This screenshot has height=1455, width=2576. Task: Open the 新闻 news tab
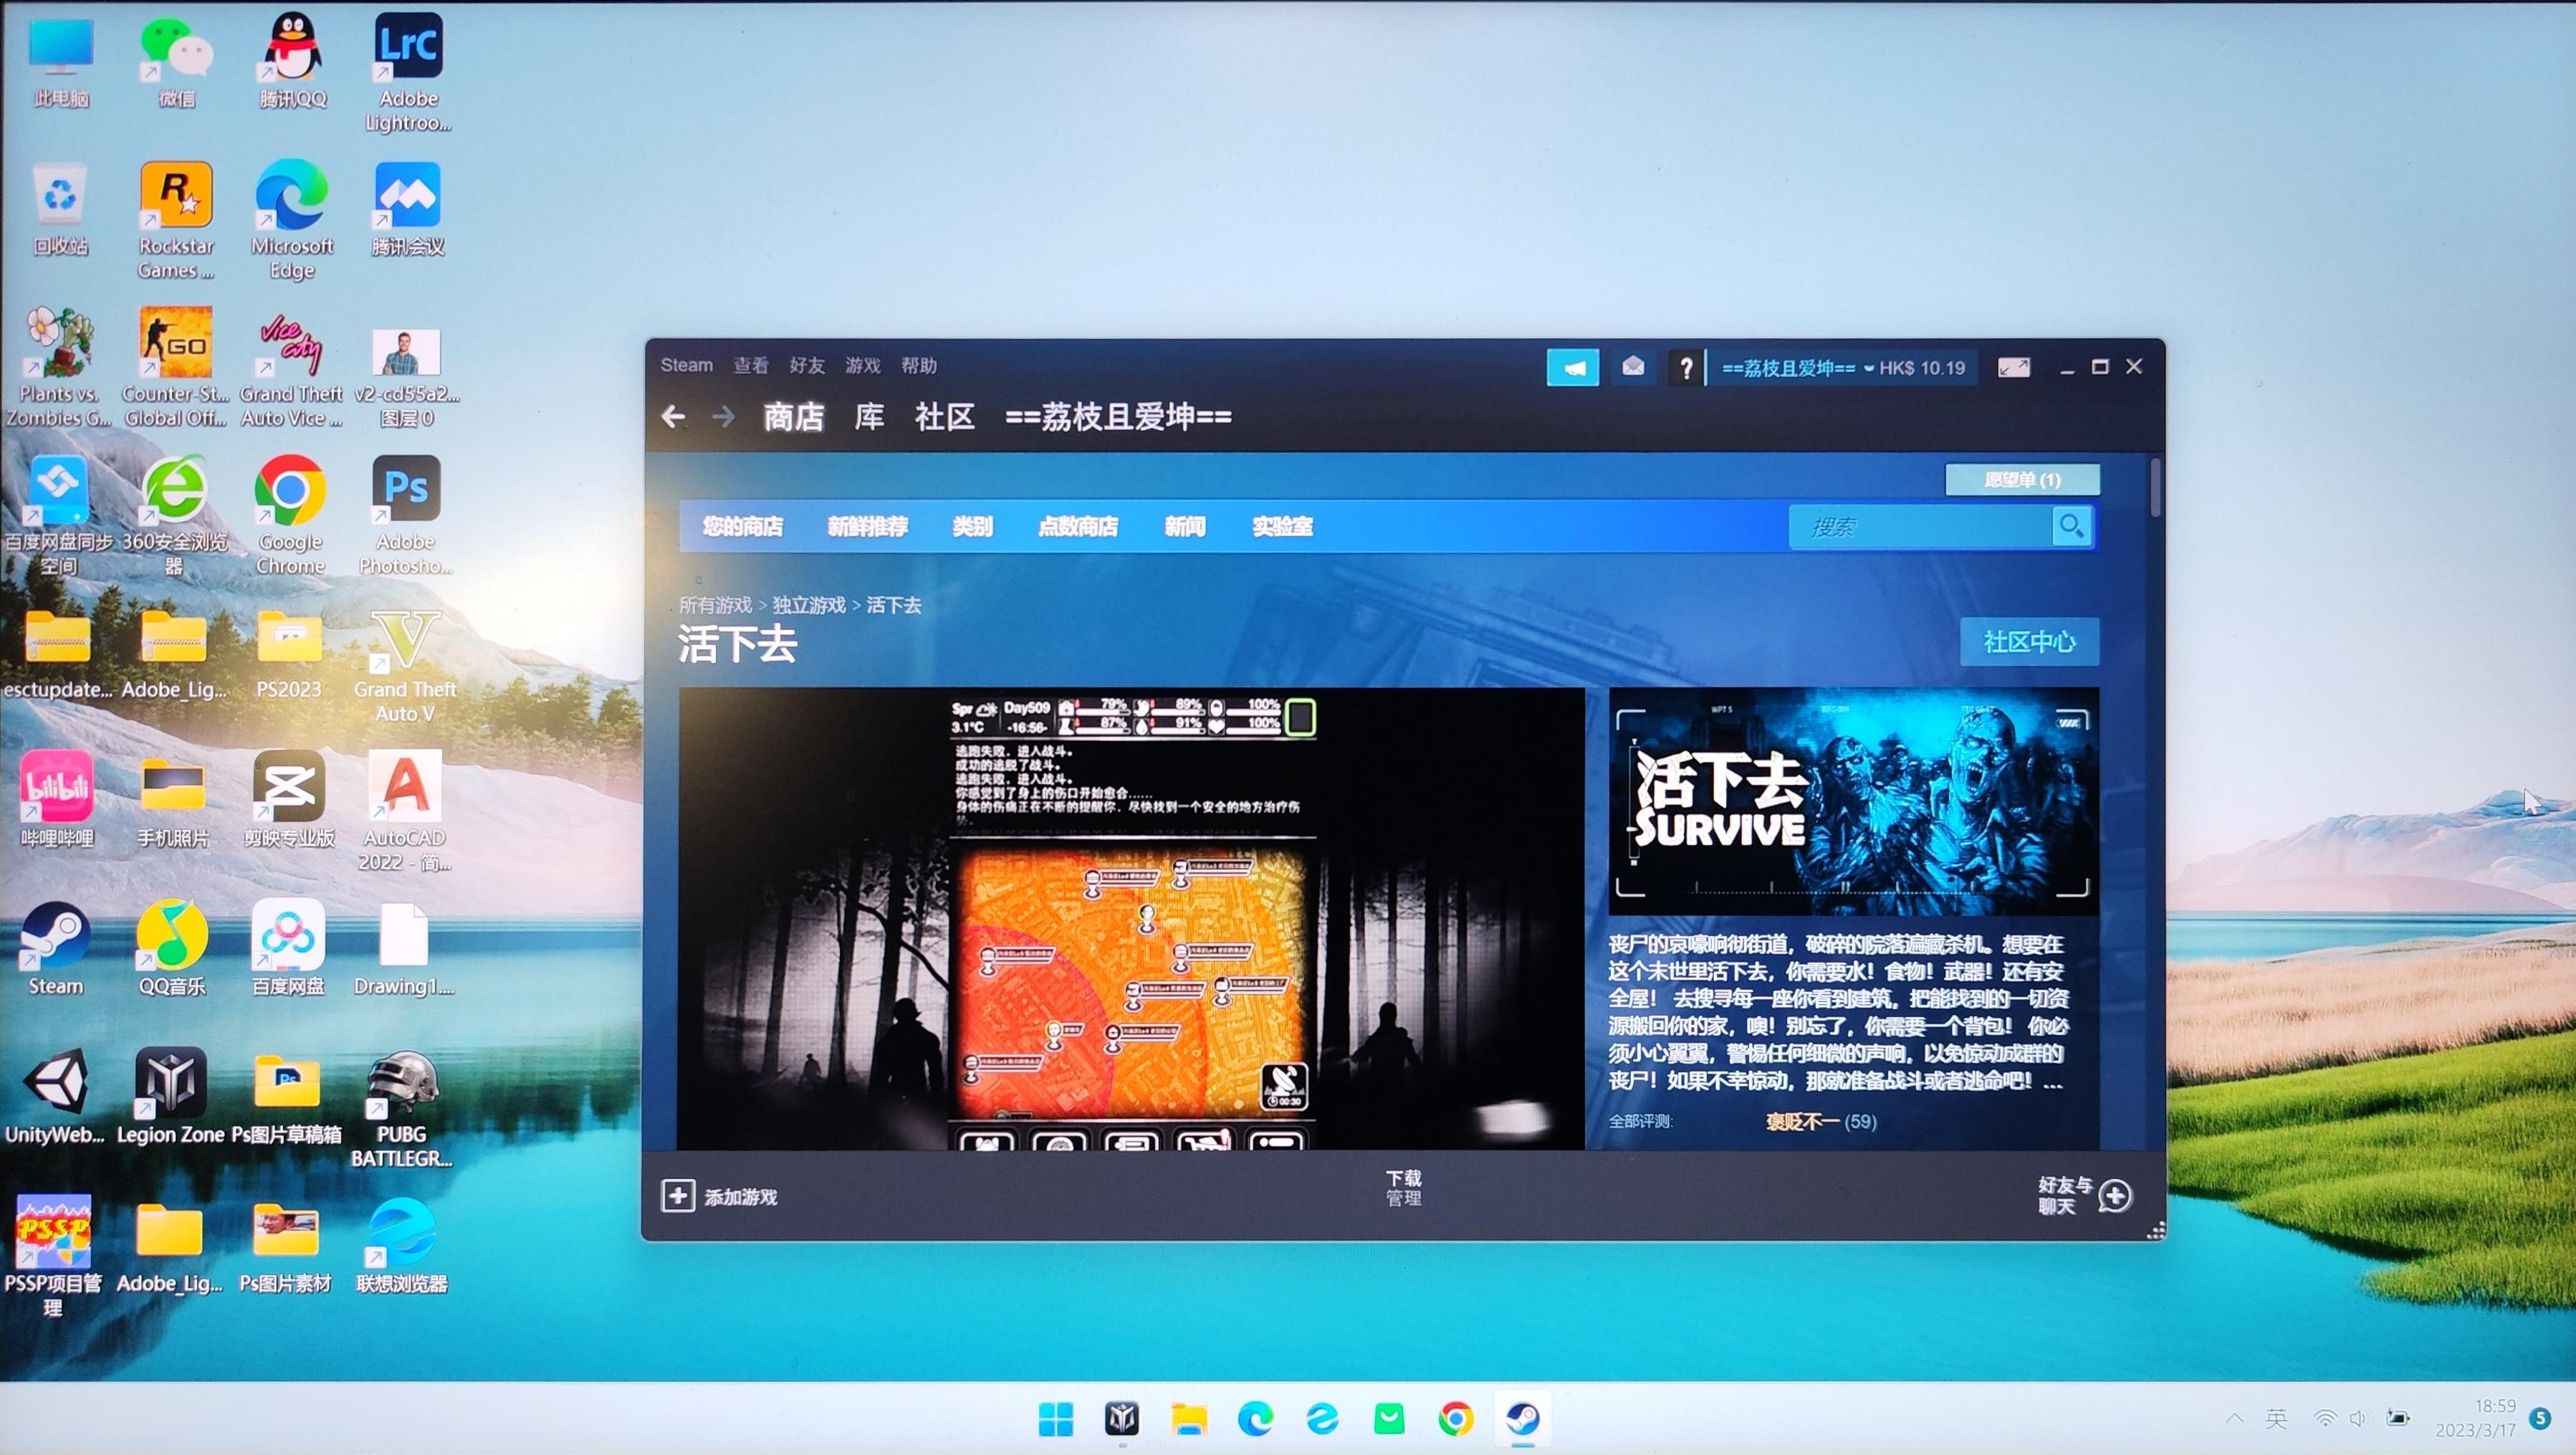[1184, 526]
